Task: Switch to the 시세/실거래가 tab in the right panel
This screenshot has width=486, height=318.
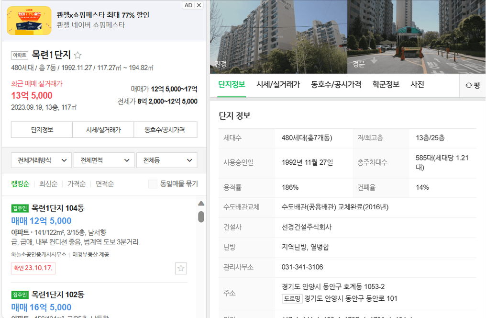Action: 278,85
